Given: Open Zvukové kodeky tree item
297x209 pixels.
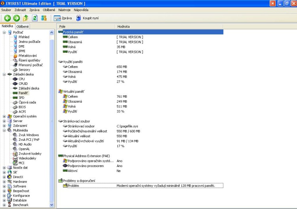Looking at the screenshot, I should click(30, 153).
